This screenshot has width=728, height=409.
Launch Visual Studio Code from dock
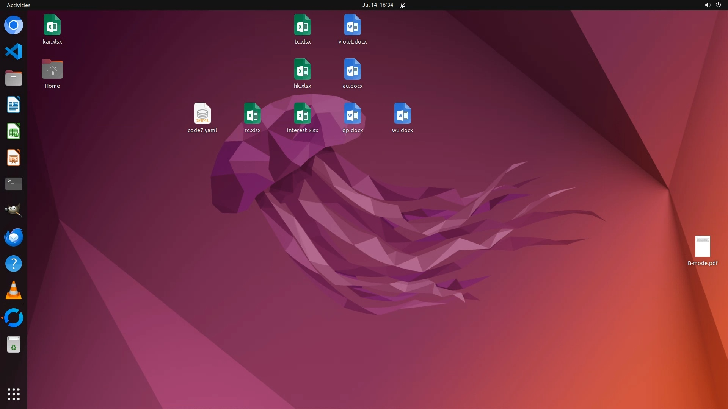click(14, 52)
